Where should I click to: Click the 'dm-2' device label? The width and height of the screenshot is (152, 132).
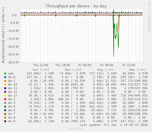[x=12, y=99]
